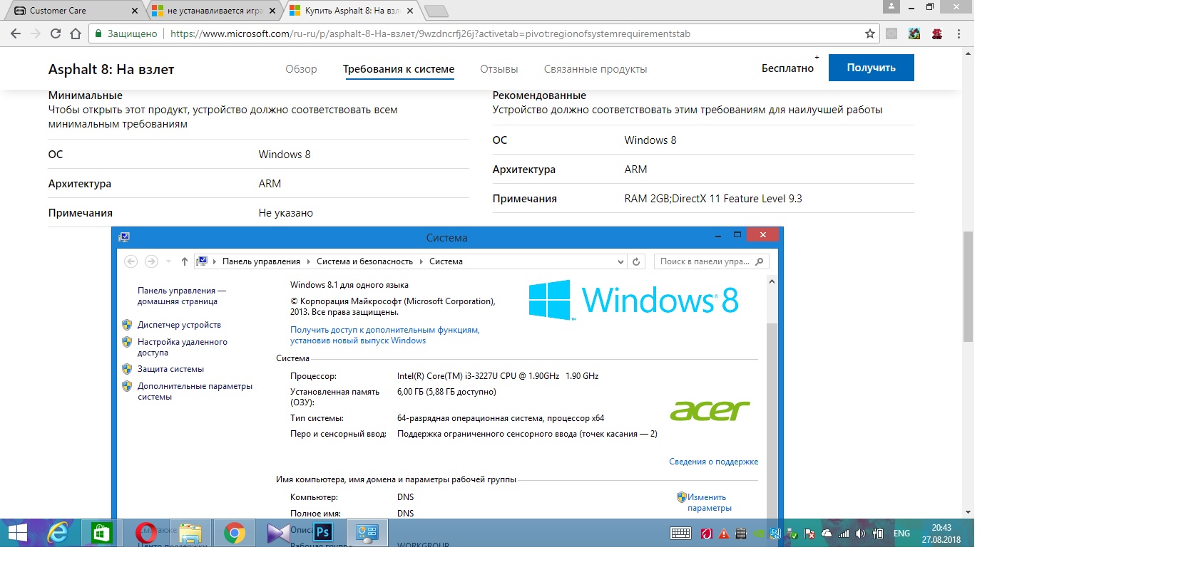1201x577 pixels.
Task: Open Windows Store from taskbar
Action: point(101,533)
